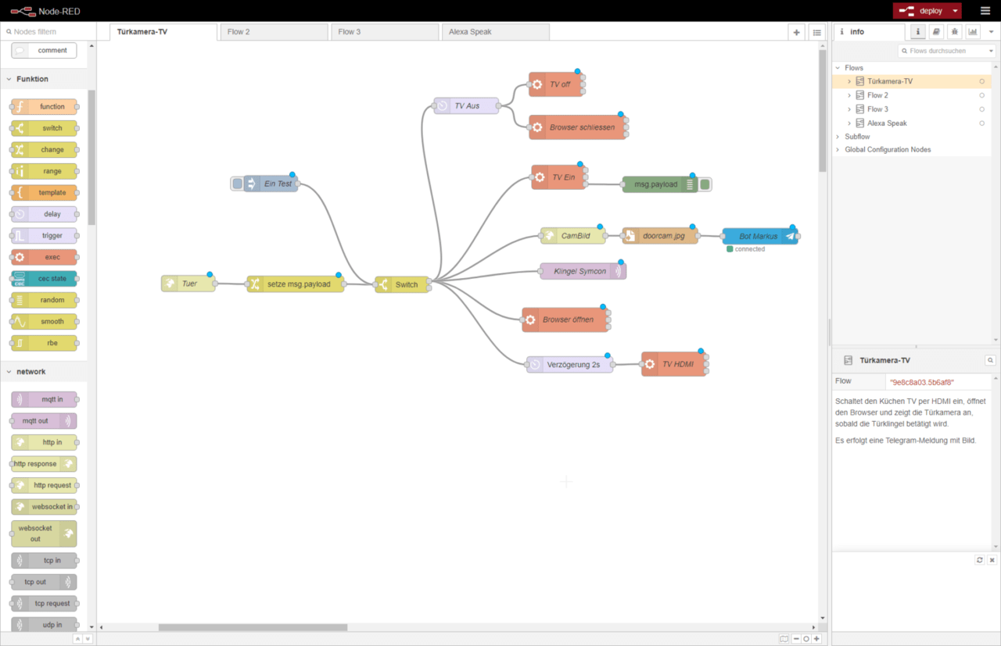
Task: Toggle the navigator map view icon
Action: 784,638
